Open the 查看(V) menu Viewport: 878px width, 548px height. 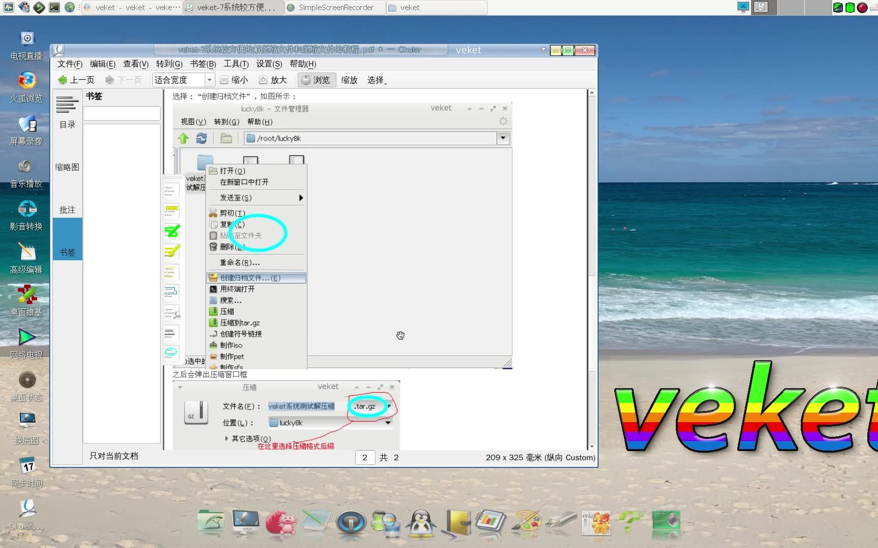click(136, 64)
